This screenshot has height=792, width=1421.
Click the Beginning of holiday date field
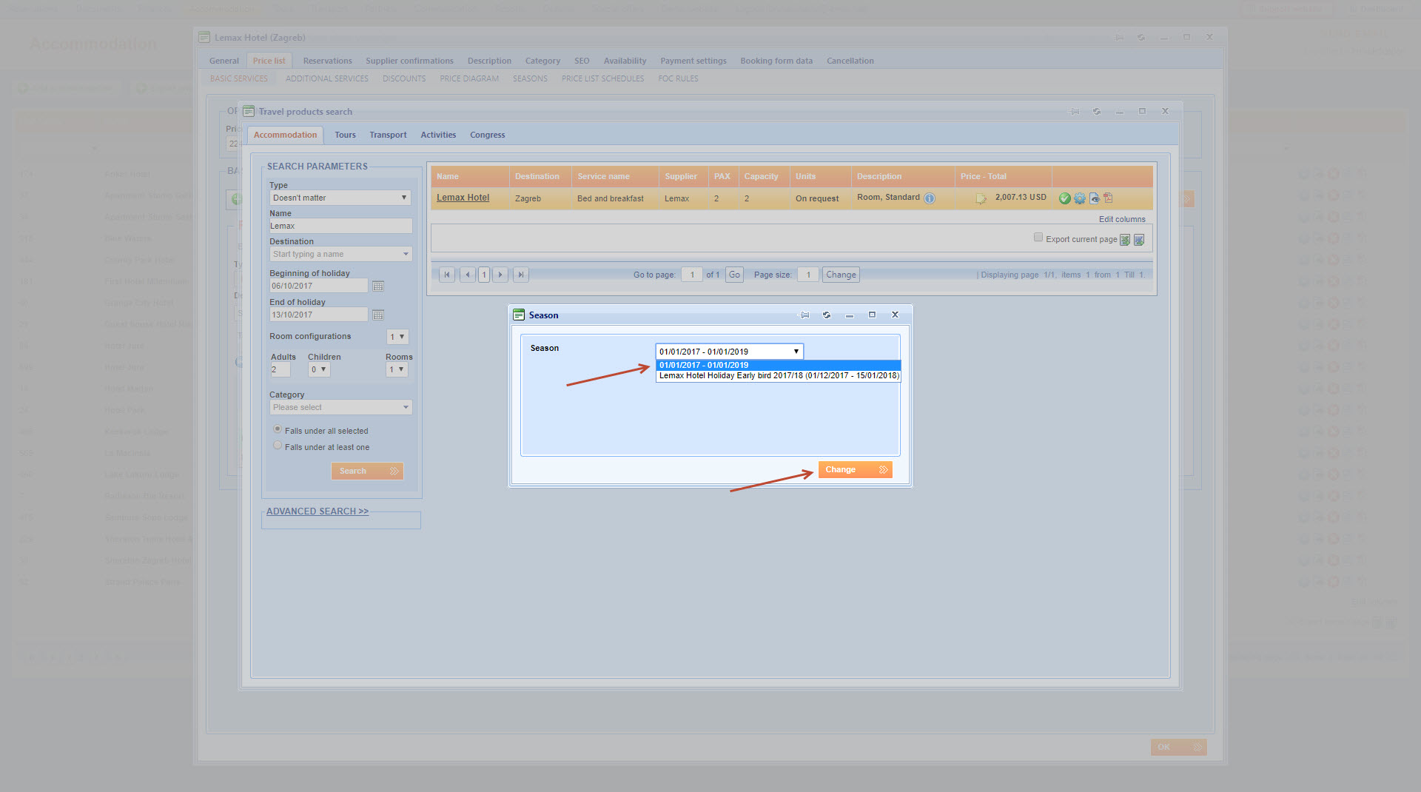(x=318, y=286)
